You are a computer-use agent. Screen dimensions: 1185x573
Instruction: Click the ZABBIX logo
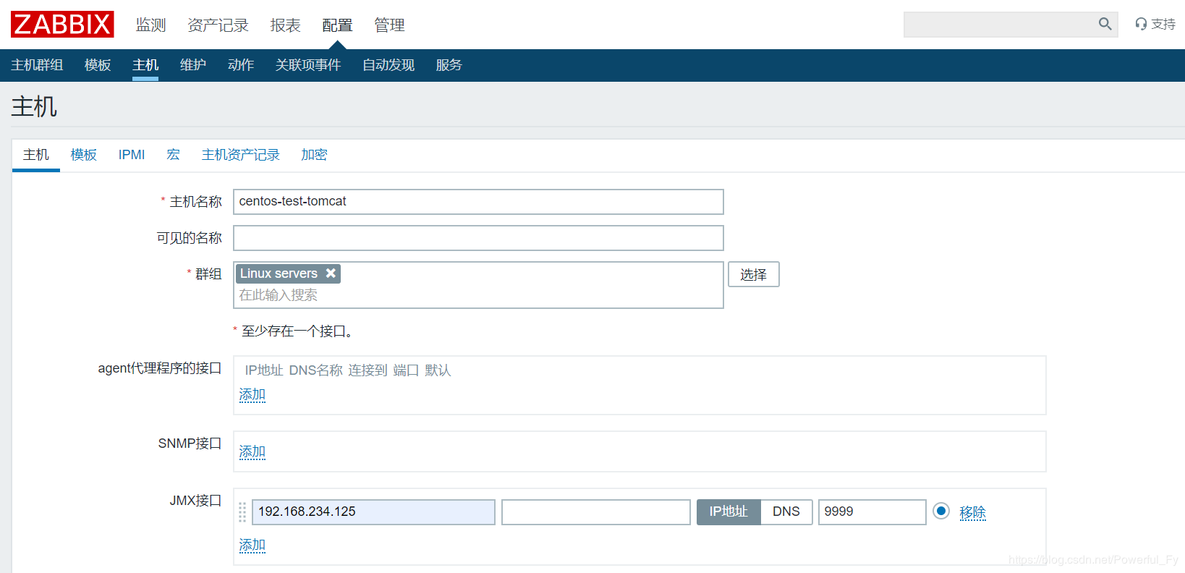click(62, 25)
